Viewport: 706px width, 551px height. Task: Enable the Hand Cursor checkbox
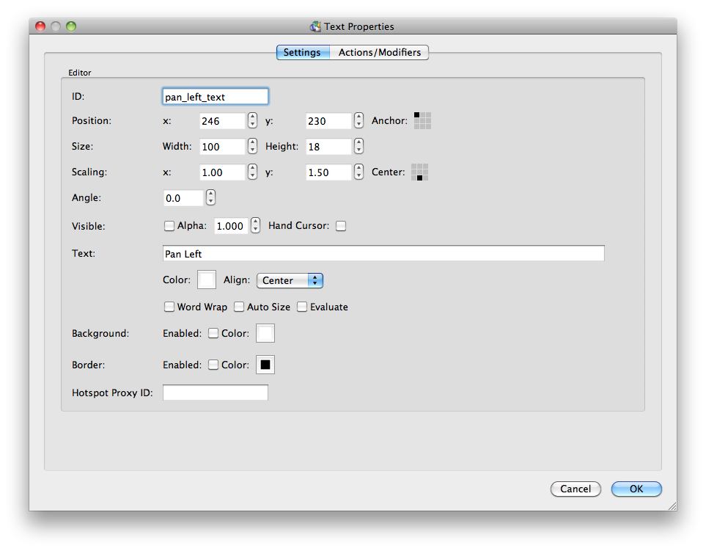tap(340, 226)
